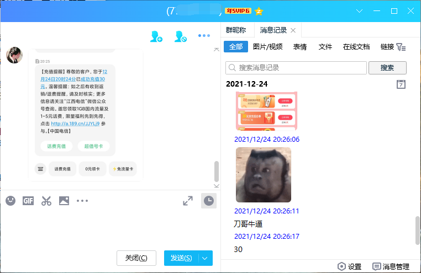Jump to bottom of chat with down arrow
The image size is (421, 273).
pos(217,186)
